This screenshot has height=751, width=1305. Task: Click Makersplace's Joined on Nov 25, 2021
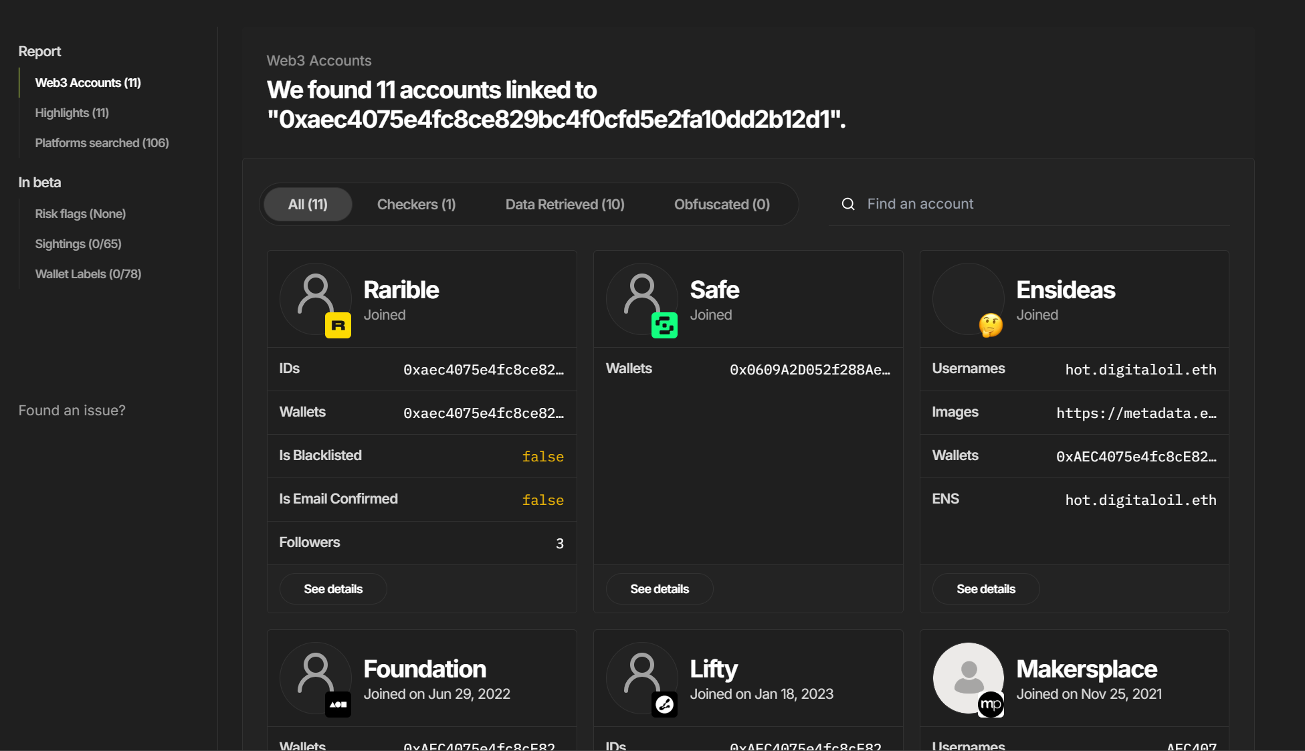tap(1089, 694)
